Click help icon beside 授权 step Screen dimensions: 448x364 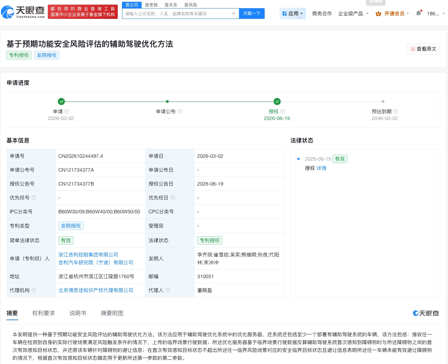click(282, 111)
